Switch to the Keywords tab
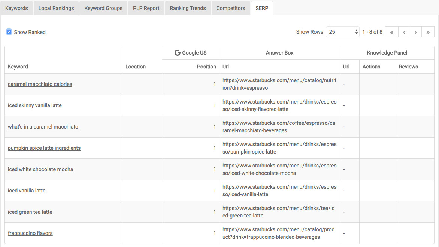Viewport: 439px width, 247px height. click(16, 8)
